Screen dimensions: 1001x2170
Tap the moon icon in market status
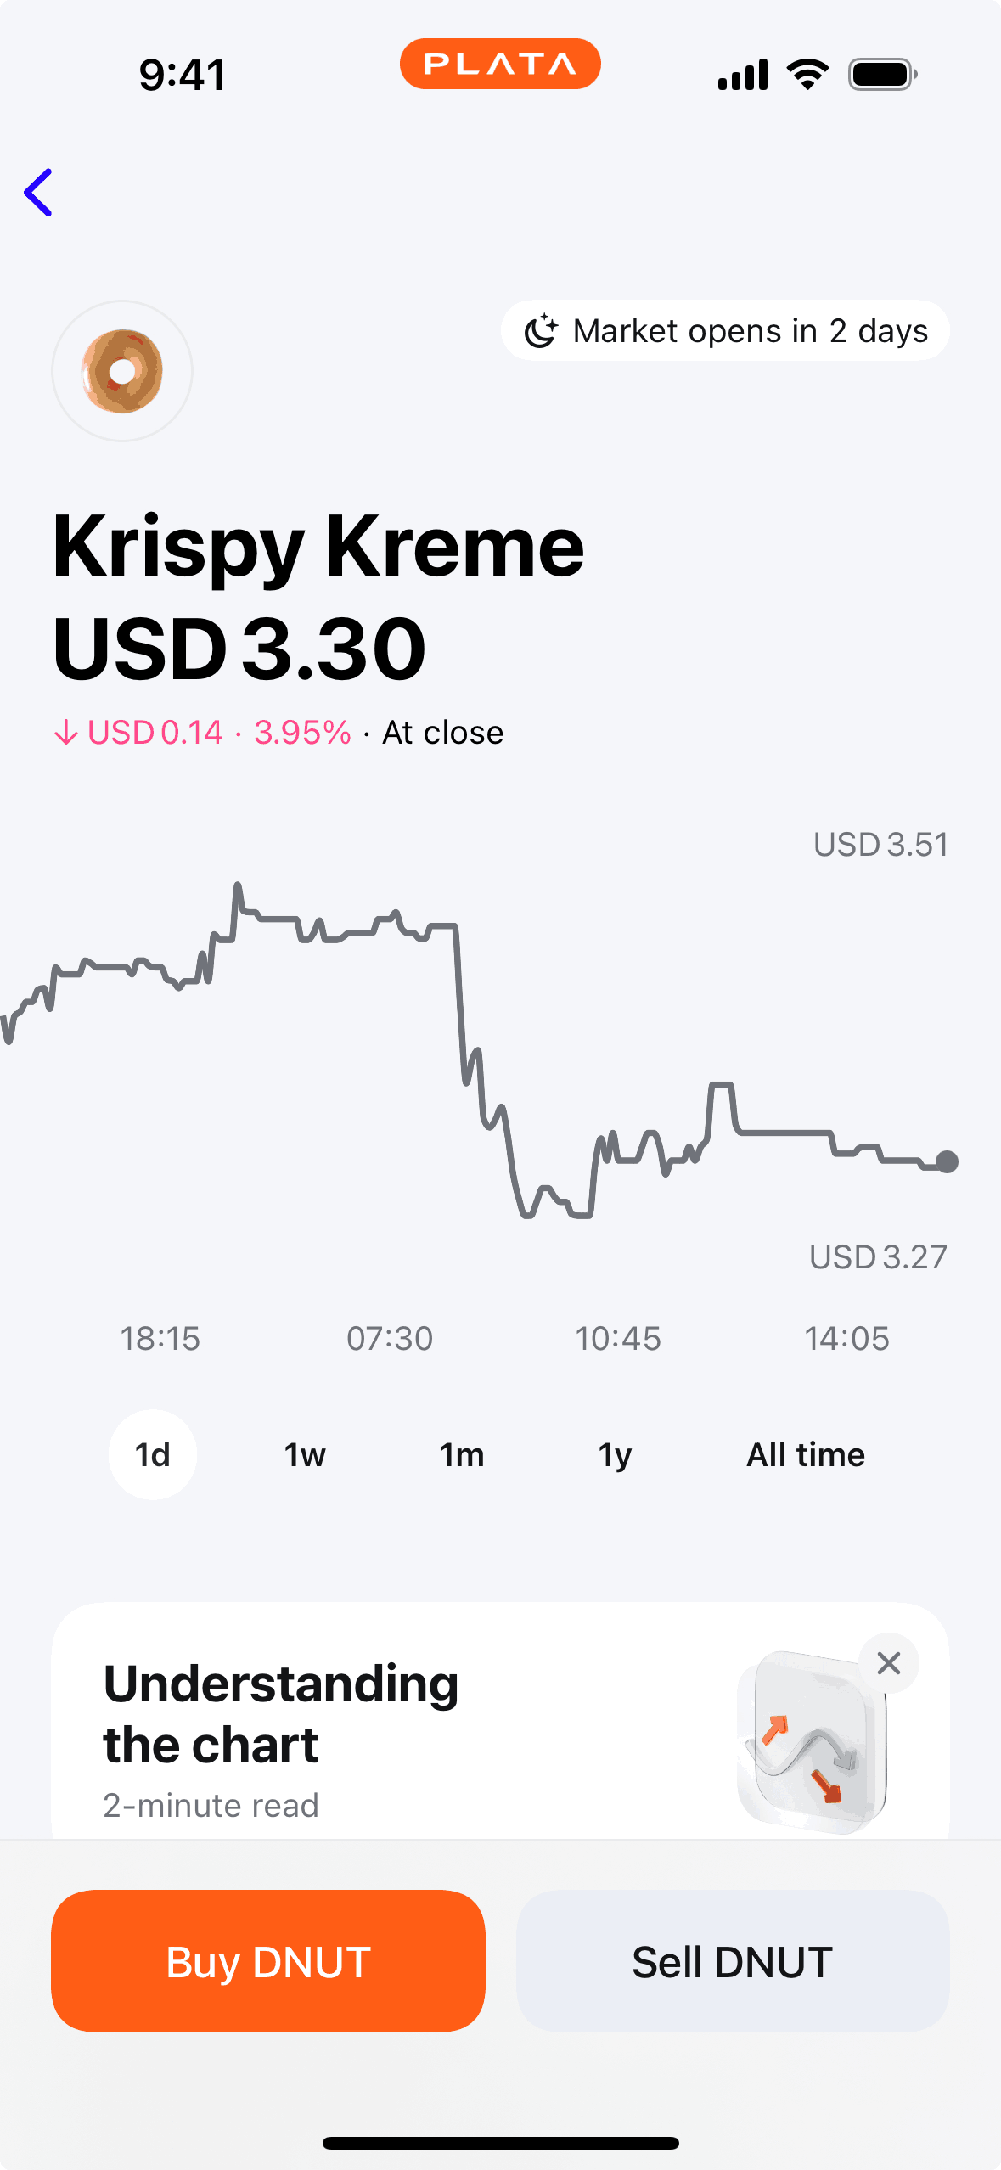pyautogui.click(x=541, y=331)
